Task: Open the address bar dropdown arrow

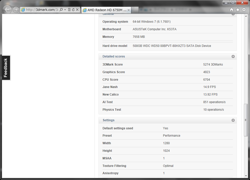Action: tap(65, 10)
